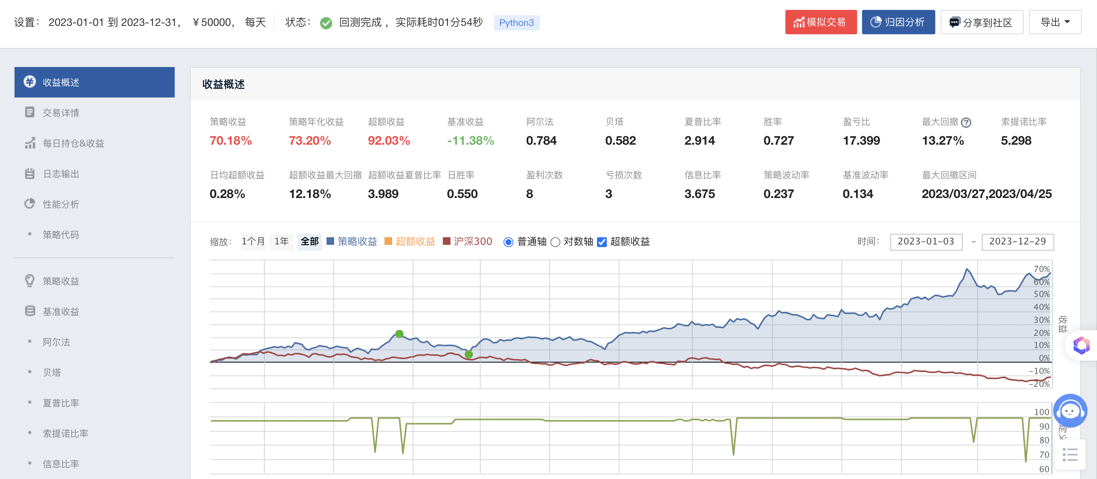Open the 收益概述 sidebar tab
The image size is (1097, 479).
(94, 82)
